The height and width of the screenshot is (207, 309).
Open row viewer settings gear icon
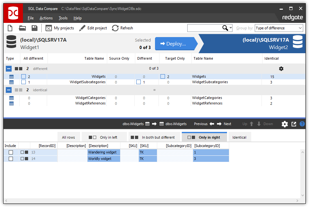284,124
